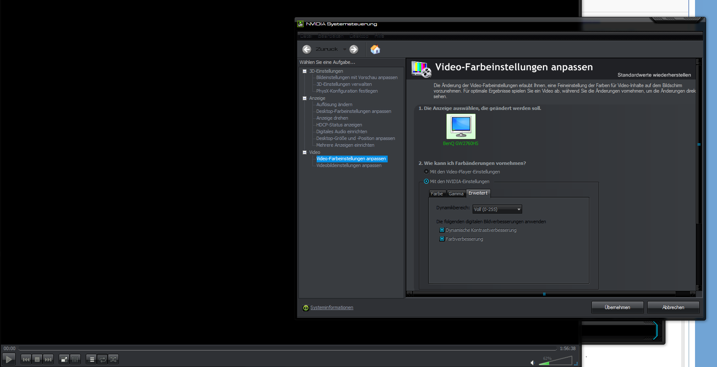Switch to the Erweitert tab

tap(478, 193)
